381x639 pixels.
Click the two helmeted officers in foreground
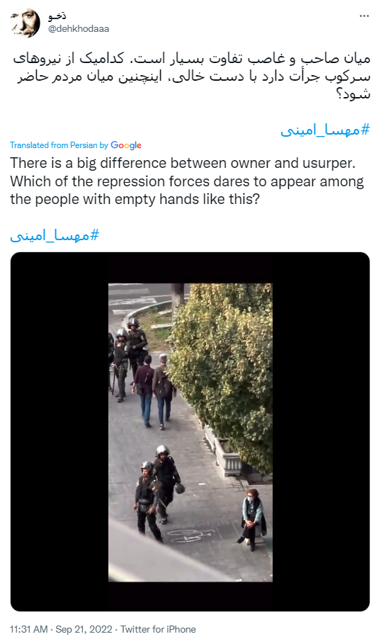point(157,493)
